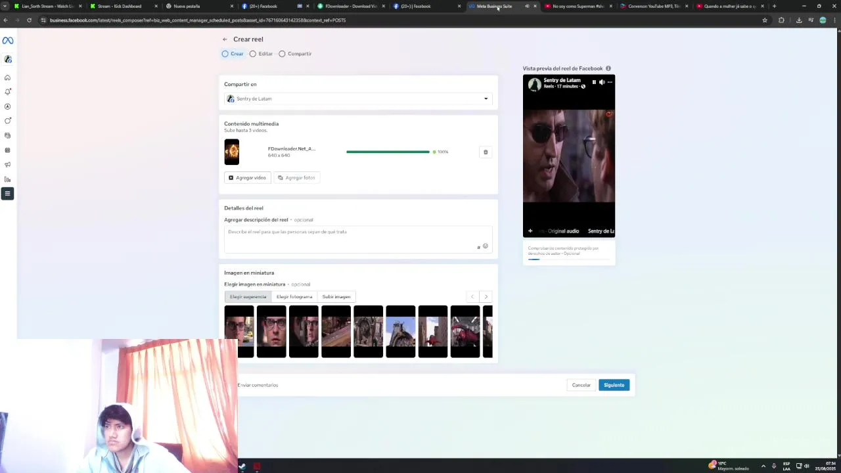Viewport: 841px width, 473px height.
Task: Delete the uploaded video with trash icon
Action: (486, 152)
